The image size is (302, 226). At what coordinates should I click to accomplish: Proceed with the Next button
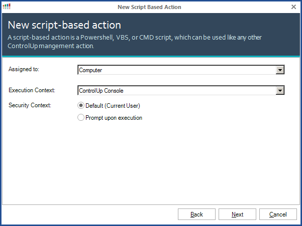[x=237, y=214]
